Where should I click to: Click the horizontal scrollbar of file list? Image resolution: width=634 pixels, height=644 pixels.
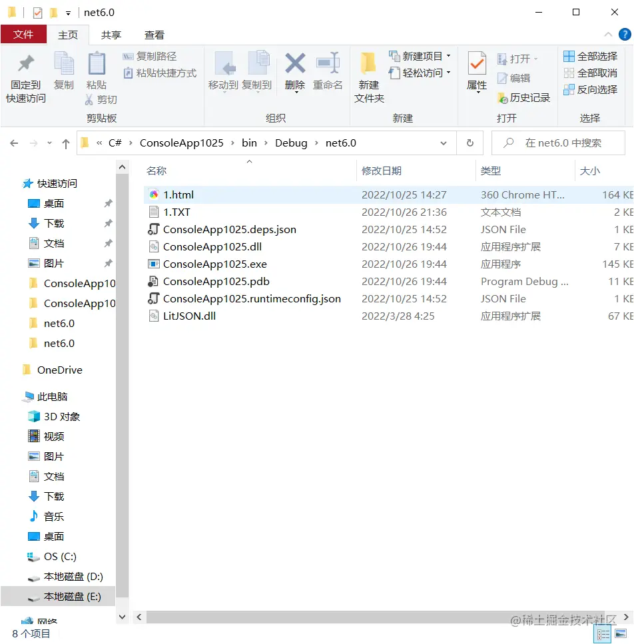point(376,617)
